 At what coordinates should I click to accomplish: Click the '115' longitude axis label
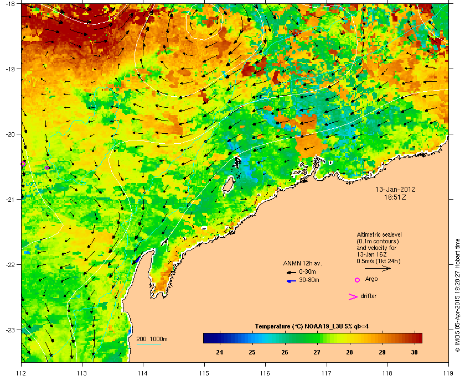coord(204,373)
